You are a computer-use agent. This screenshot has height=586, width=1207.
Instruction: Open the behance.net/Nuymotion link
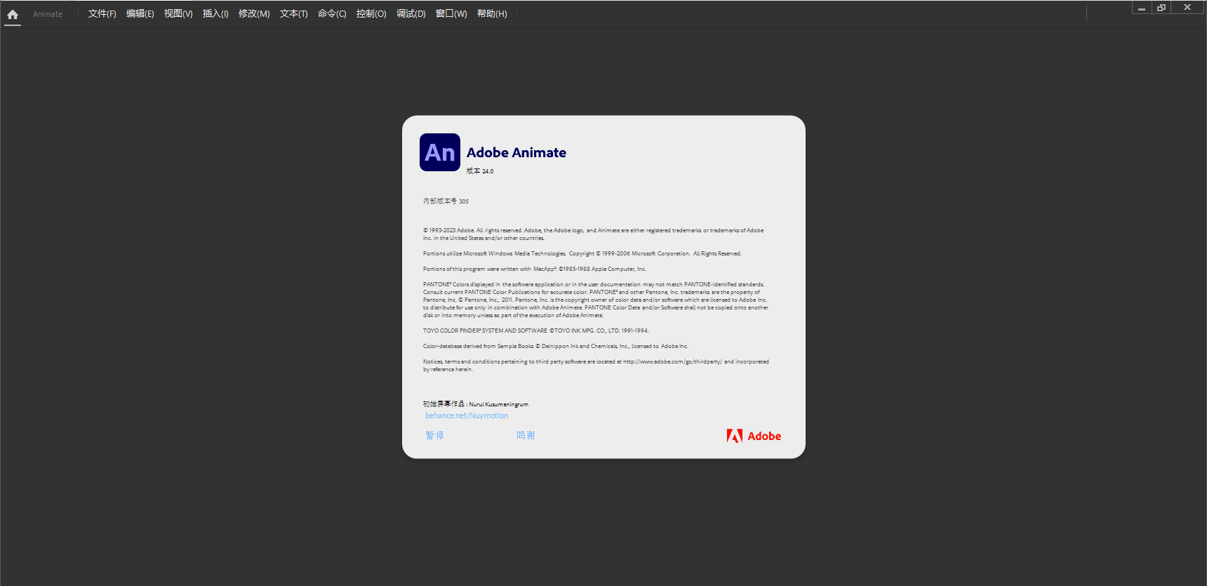tap(467, 415)
